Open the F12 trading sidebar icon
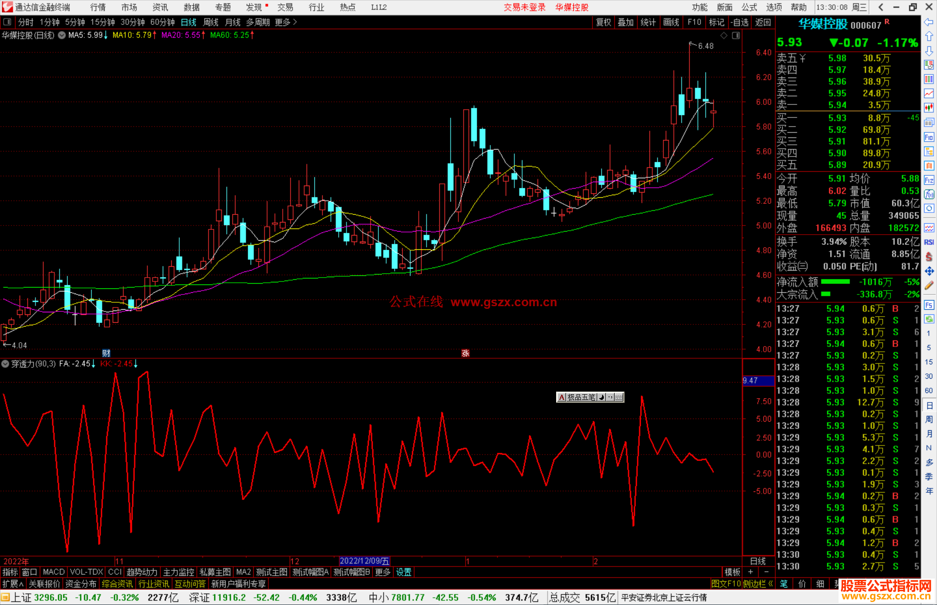The image size is (937, 605). pyautogui.click(x=929, y=180)
